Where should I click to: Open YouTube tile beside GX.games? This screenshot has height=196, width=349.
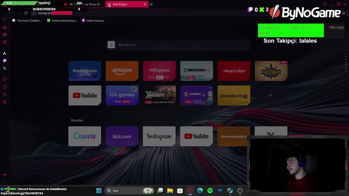[x=85, y=95]
